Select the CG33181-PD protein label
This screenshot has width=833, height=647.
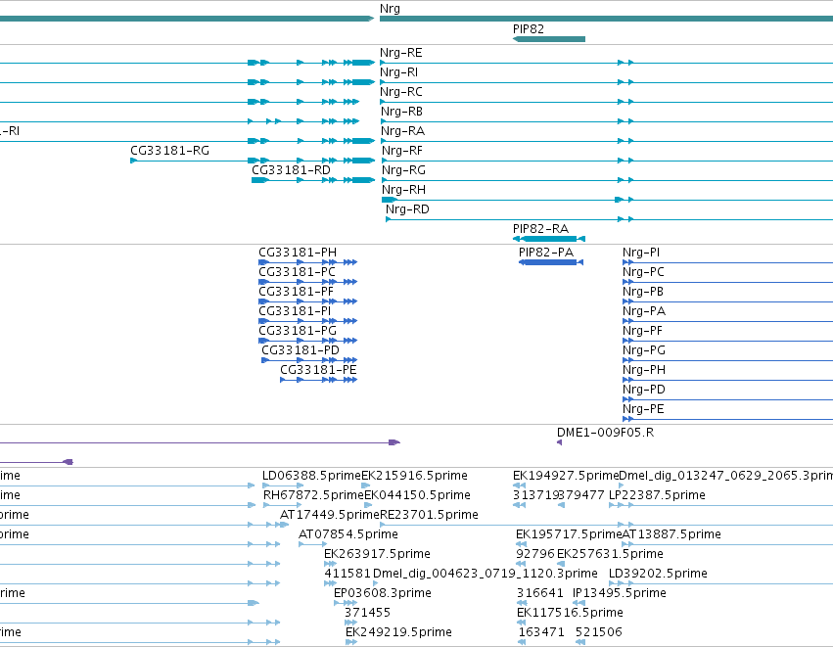tap(301, 350)
